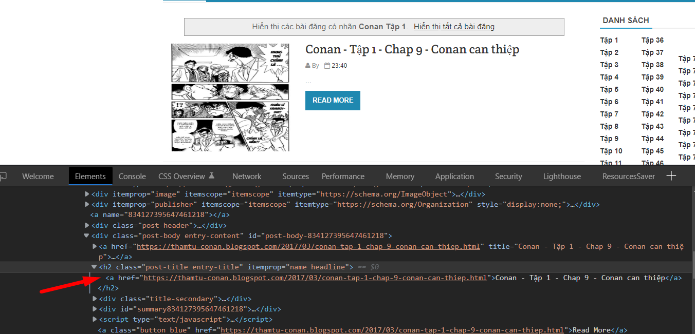695x334 pixels.
Task: Open the Conan Tập 1 Chap 9 post title
Action: point(412,49)
